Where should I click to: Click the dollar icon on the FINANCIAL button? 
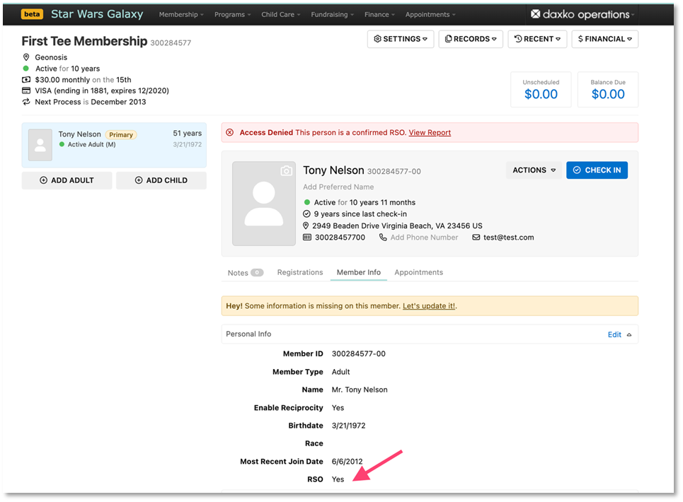tap(582, 39)
